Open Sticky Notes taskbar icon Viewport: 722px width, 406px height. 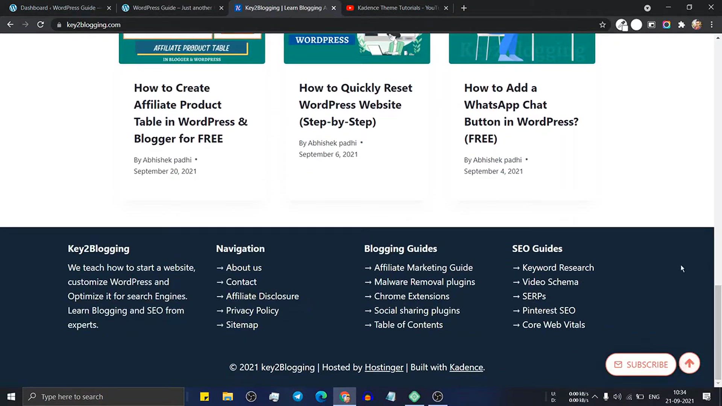tap(204, 397)
